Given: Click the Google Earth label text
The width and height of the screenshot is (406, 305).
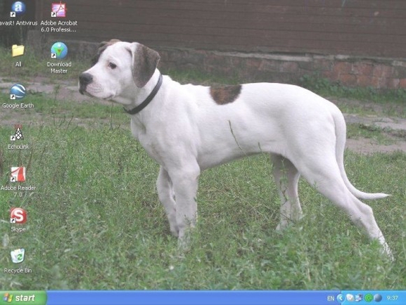Looking at the screenshot, I should (18, 105).
